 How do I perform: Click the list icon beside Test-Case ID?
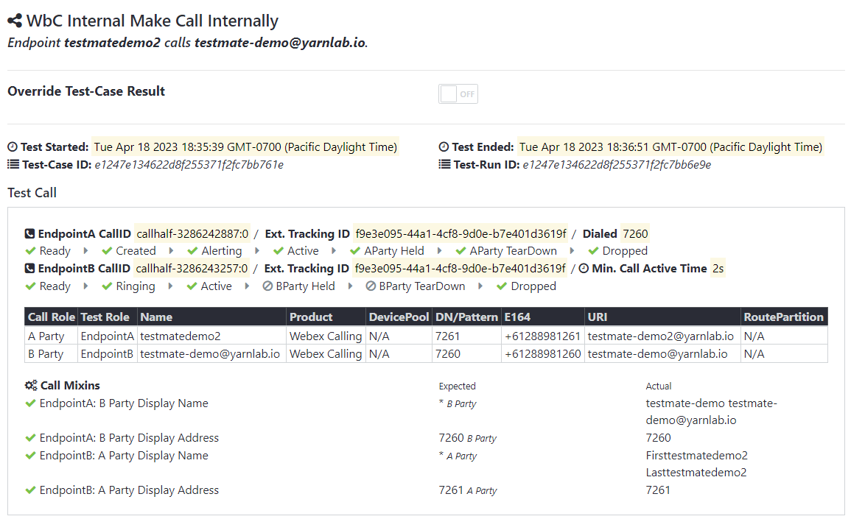13,164
